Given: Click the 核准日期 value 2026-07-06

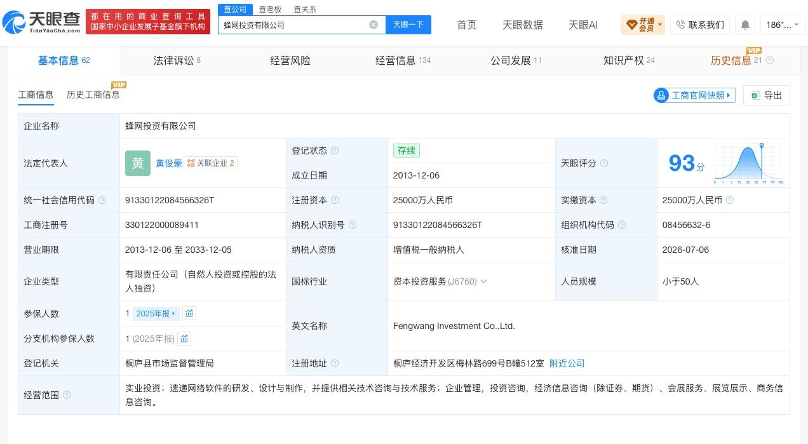Looking at the screenshot, I should tap(685, 250).
